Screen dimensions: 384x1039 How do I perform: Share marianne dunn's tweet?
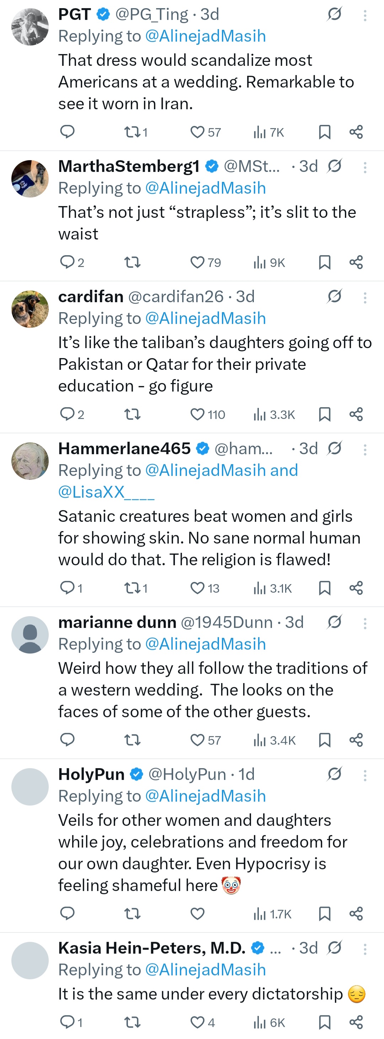pyautogui.click(x=356, y=740)
